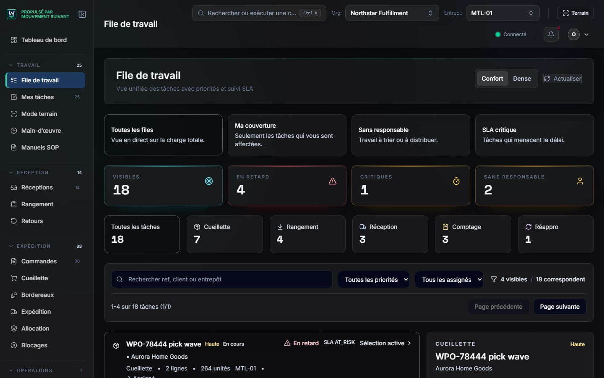The width and height of the screenshot is (604, 378).
Task: Collapse the TRAVAIL section
Action: click(x=45, y=65)
